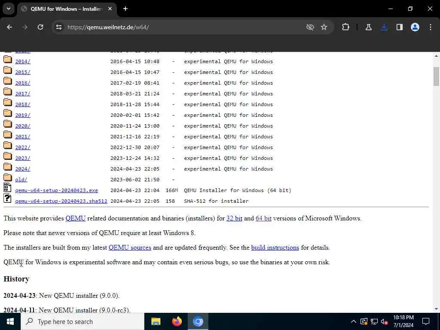Show browser downloads
Image resolution: width=440 pixels, height=330 pixels.
[x=384, y=27]
